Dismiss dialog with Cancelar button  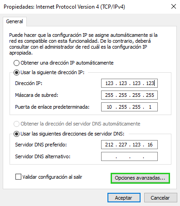161,198
